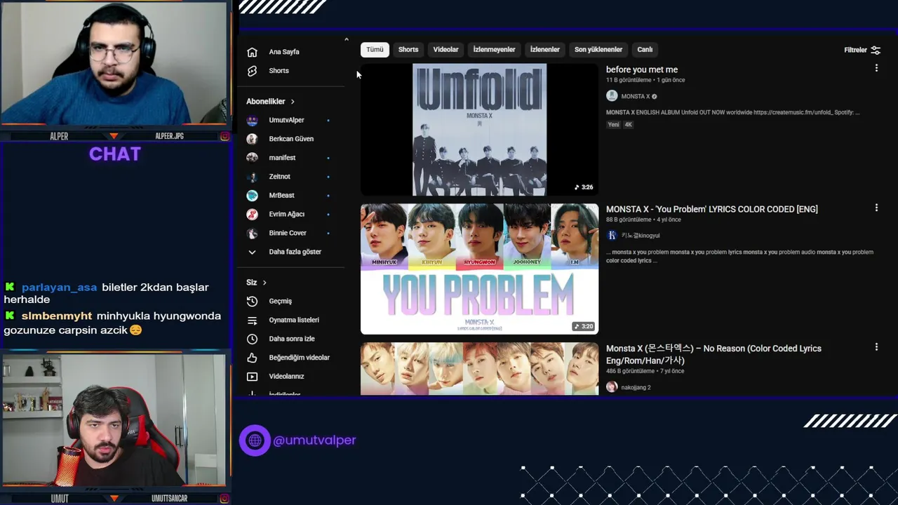Select the Videolar filter chip

(x=445, y=50)
